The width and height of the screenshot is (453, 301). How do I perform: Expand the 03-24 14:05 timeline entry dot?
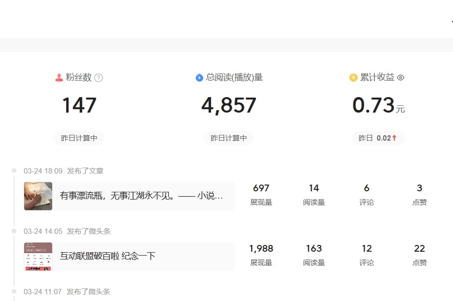click(14, 231)
